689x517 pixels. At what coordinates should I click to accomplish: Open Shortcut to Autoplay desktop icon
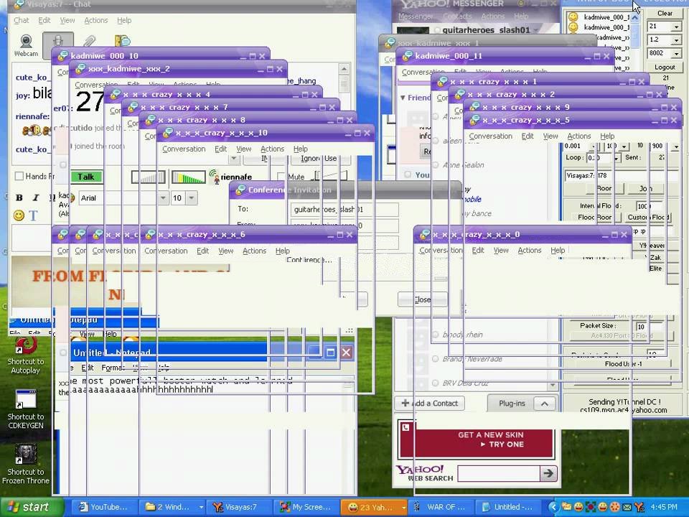tap(26, 355)
